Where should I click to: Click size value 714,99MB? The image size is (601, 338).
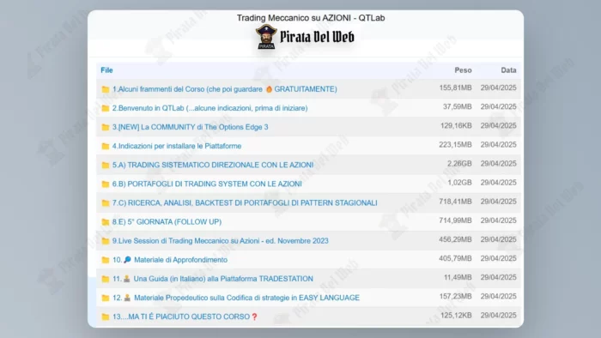click(455, 220)
